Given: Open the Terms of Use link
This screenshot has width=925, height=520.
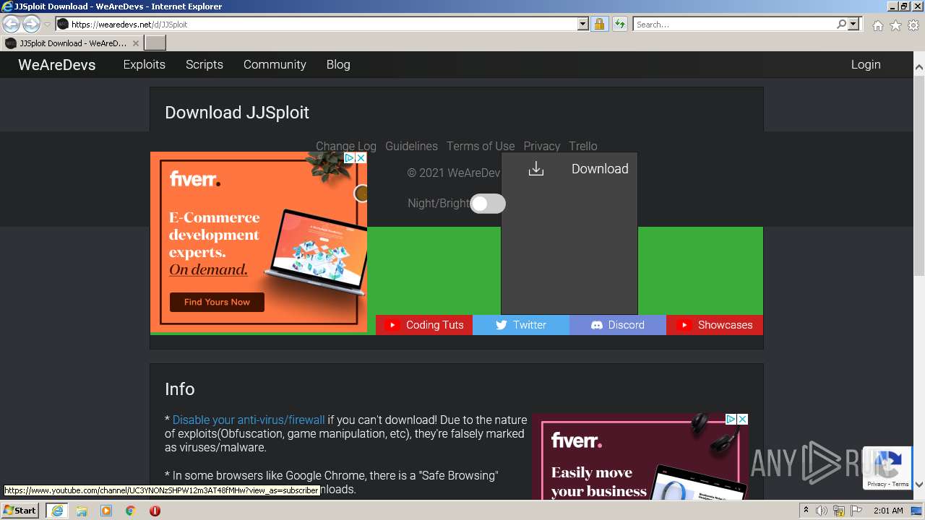Looking at the screenshot, I should click(x=481, y=146).
